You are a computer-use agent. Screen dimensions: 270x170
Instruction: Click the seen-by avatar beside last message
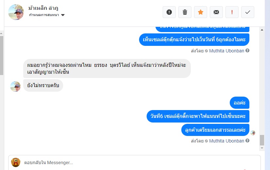(x=253, y=133)
